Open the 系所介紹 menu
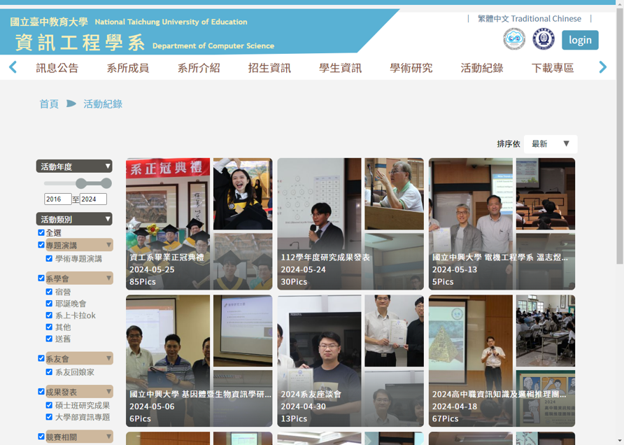 (199, 68)
